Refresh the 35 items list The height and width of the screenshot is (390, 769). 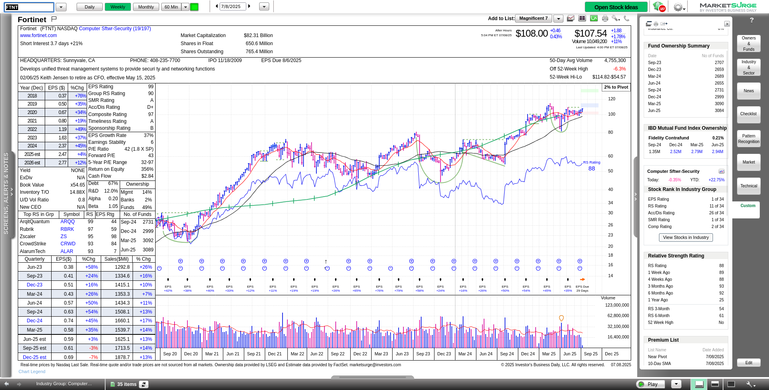pyautogui.click(x=144, y=384)
